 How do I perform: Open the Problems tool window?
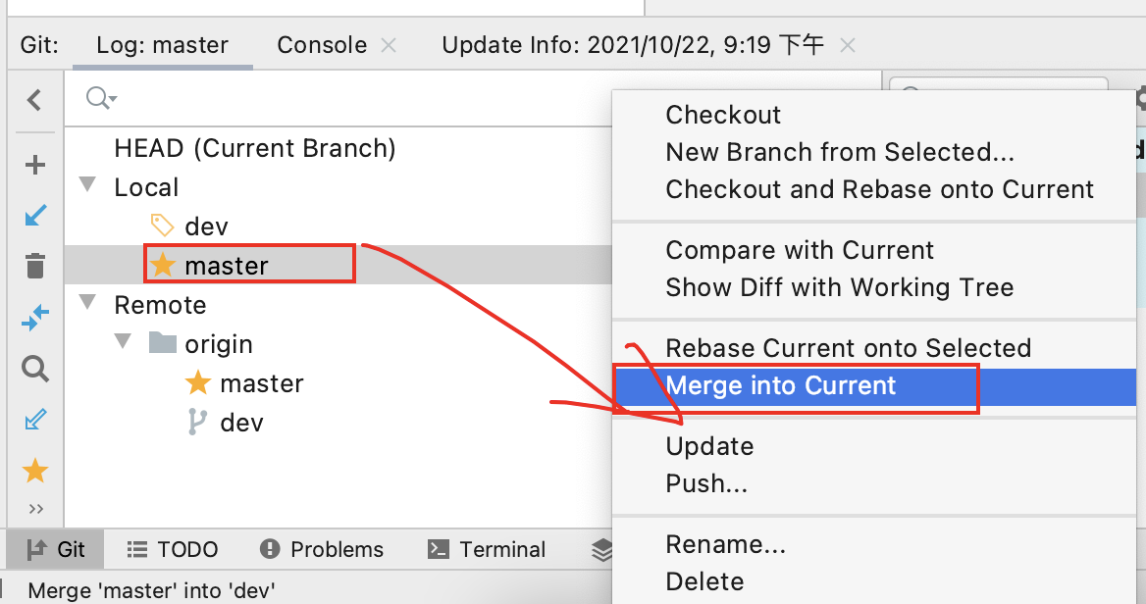(x=322, y=549)
